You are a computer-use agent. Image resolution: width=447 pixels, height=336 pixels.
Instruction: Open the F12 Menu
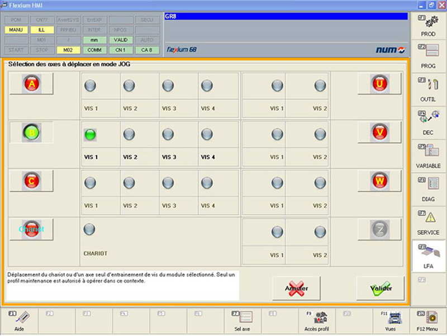pos(428,321)
